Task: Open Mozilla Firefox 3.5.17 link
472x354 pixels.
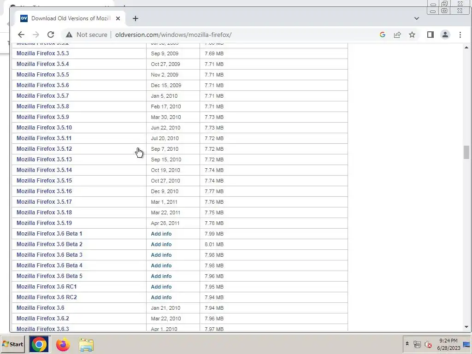Action: (x=44, y=202)
